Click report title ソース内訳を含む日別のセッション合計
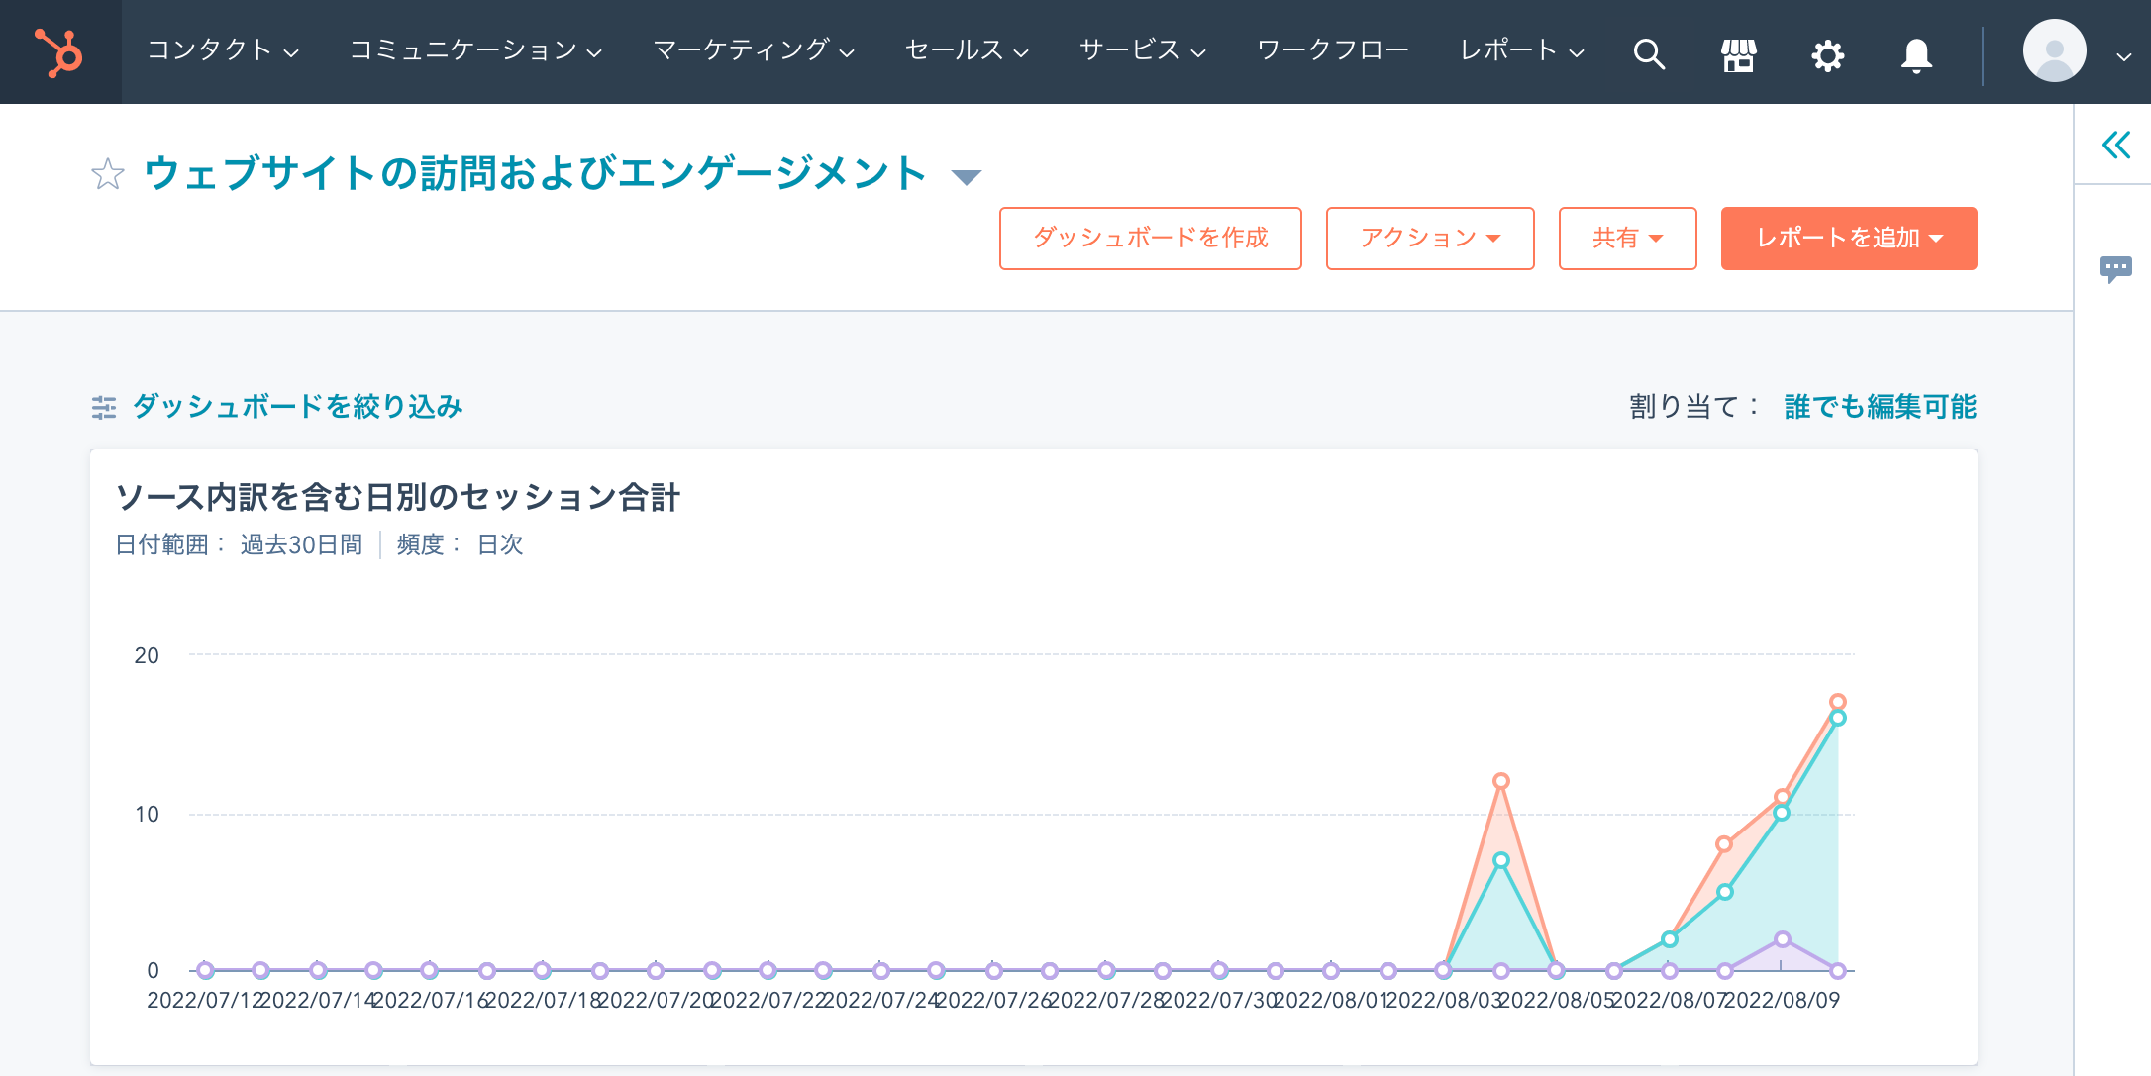Screen dimensions: 2151x1076 [x=398, y=497]
